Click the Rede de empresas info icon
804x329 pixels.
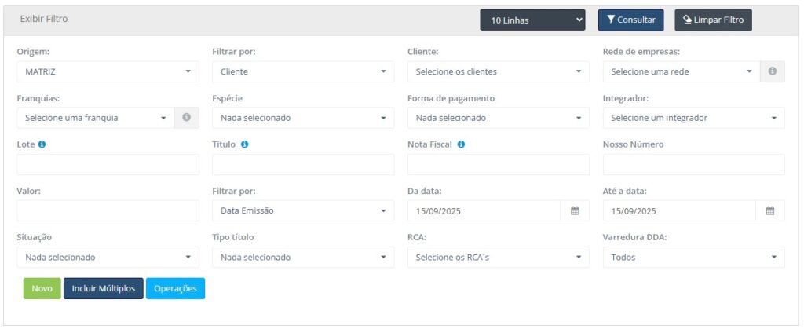772,71
